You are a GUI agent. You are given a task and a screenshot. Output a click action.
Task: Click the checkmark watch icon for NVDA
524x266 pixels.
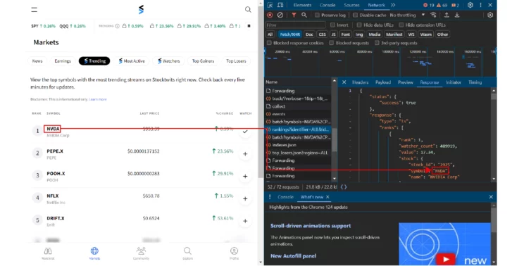(245, 132)
